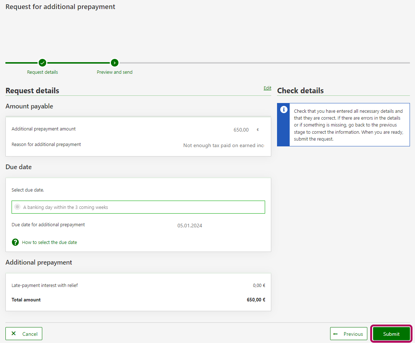This screenshot has height=343, width=415.
Task: Submit the additional prepayment request
Action: [x=391, y=334]
